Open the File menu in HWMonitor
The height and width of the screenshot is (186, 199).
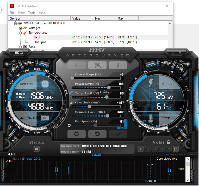[x=12, y=13]
